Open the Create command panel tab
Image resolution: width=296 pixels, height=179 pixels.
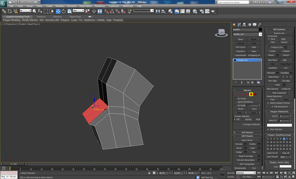point(234,24)
